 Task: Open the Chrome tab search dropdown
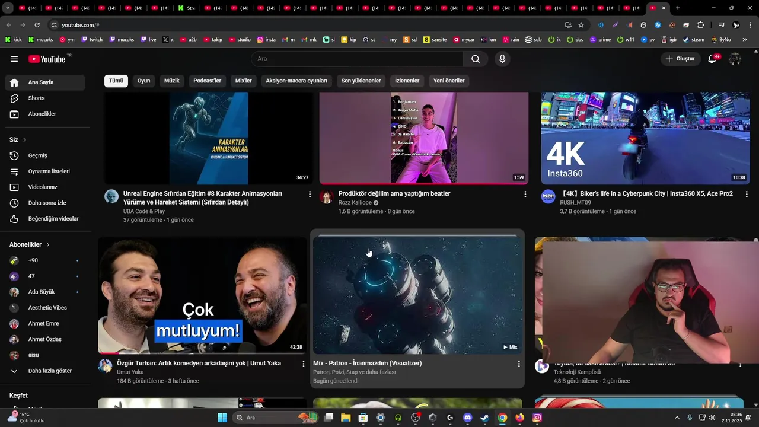[8, 8]
